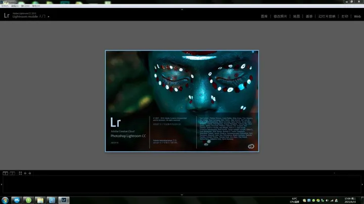Open the 文件 (File) menu
Image resolution: width=364 pixels, height=204 pixels.
tap(5, 6)
